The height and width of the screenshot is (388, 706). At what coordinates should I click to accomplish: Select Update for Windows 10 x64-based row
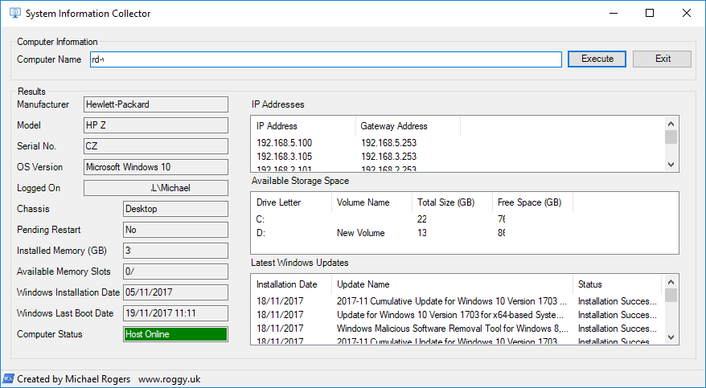(458, 315)
